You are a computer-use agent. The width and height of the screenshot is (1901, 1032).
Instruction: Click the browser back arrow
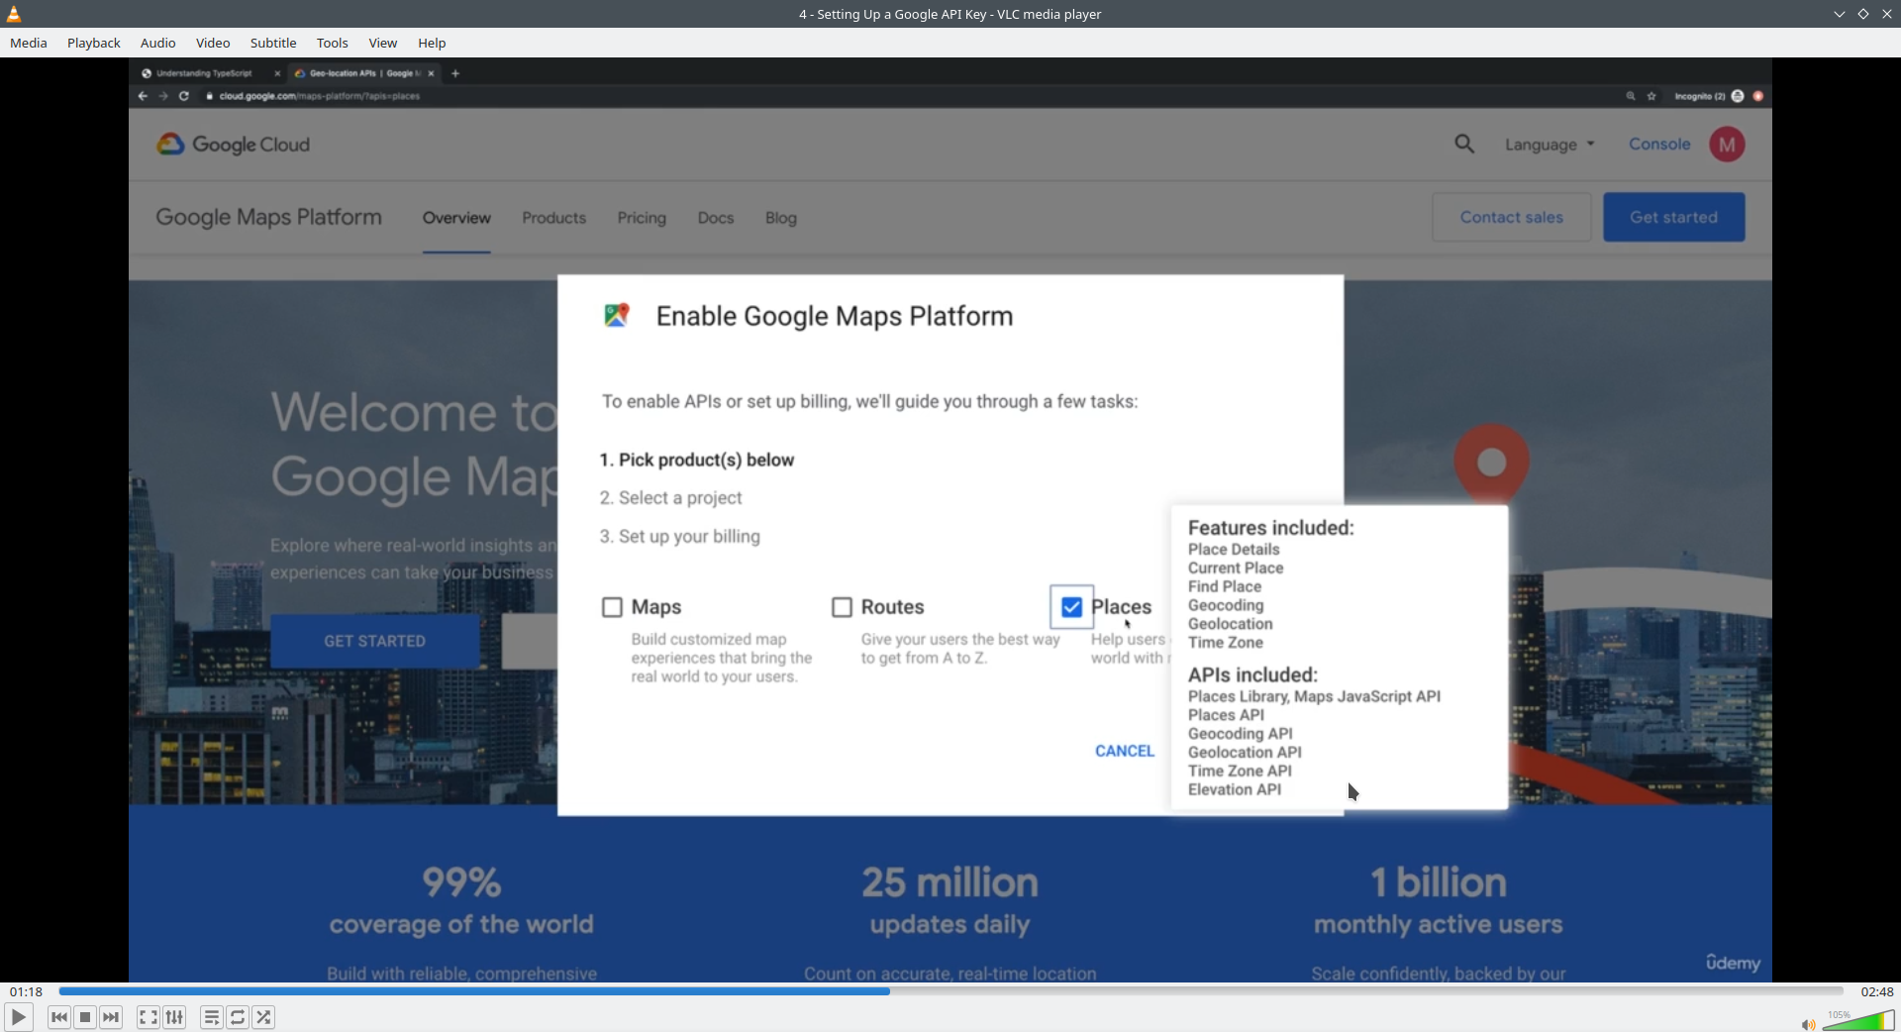(143, 96)
